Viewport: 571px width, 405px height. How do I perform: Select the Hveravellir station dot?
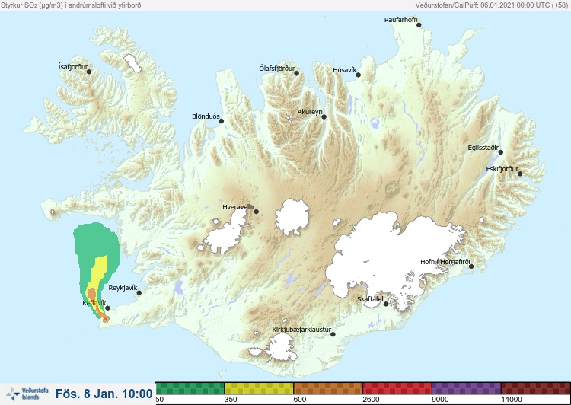pyautogui.click(x=256, y=212)
